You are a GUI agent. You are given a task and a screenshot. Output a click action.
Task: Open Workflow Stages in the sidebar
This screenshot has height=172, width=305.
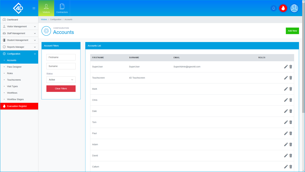[x=19, y=99]
